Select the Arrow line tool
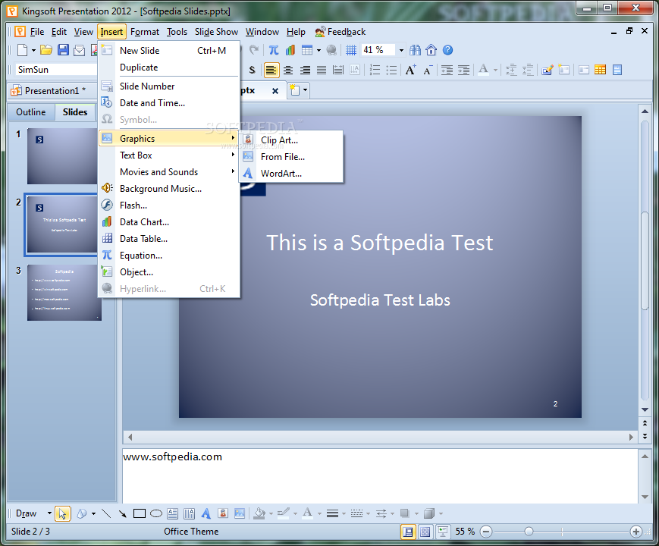The width and height of the screenshot is (659, 546). click(x=122, y=513)
